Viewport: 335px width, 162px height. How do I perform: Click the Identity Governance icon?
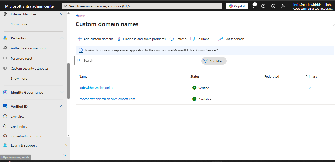[x=5, y=92]
